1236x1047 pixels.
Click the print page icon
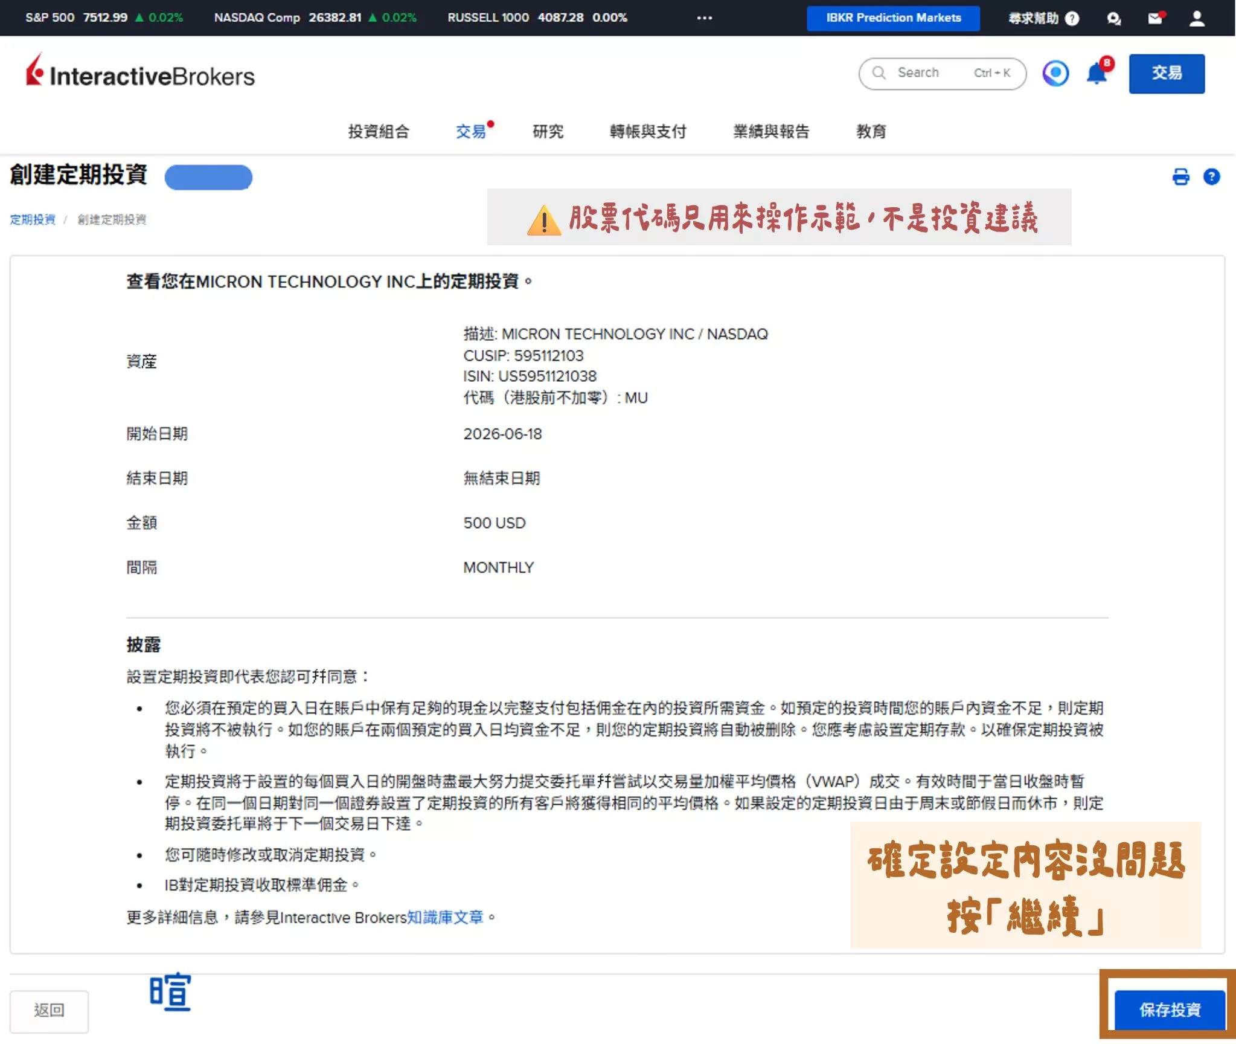click(x=1181, y=177)
